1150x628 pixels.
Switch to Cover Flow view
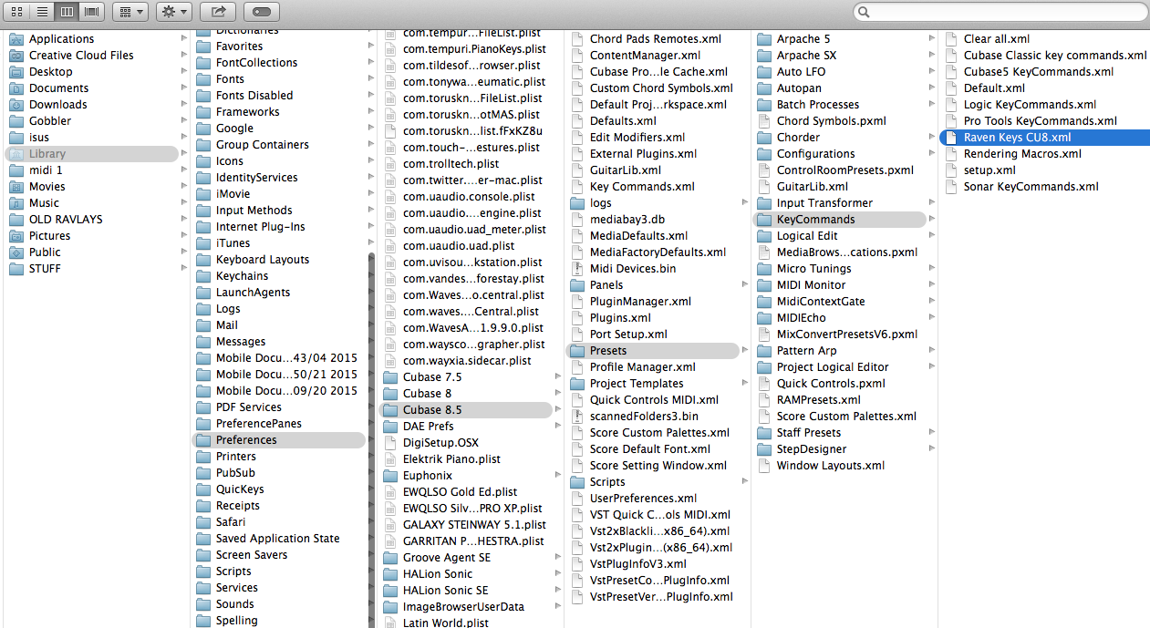pyautogui.click(x=92, y=12)
